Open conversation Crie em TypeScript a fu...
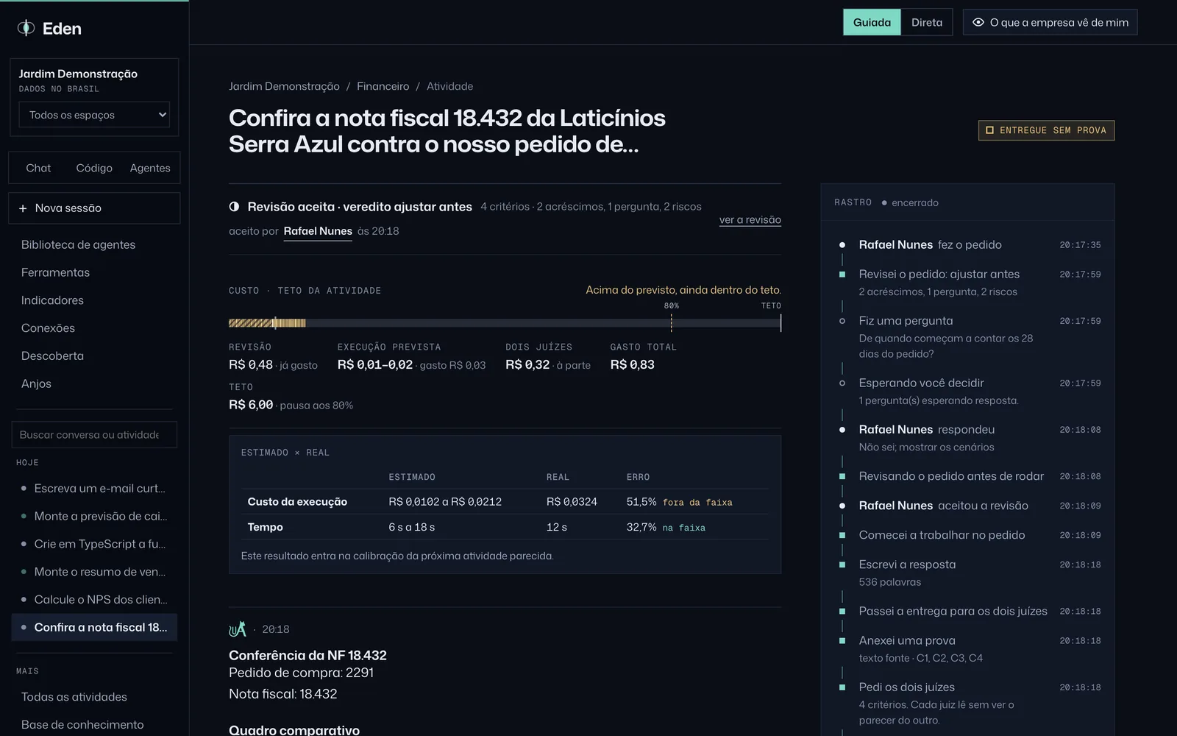Screen dimensions: 1177x736 (x=94, y=544)
